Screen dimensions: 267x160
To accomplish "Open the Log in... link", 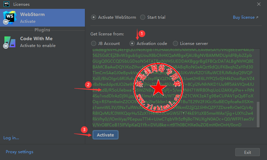I will (x=11, y=138).
